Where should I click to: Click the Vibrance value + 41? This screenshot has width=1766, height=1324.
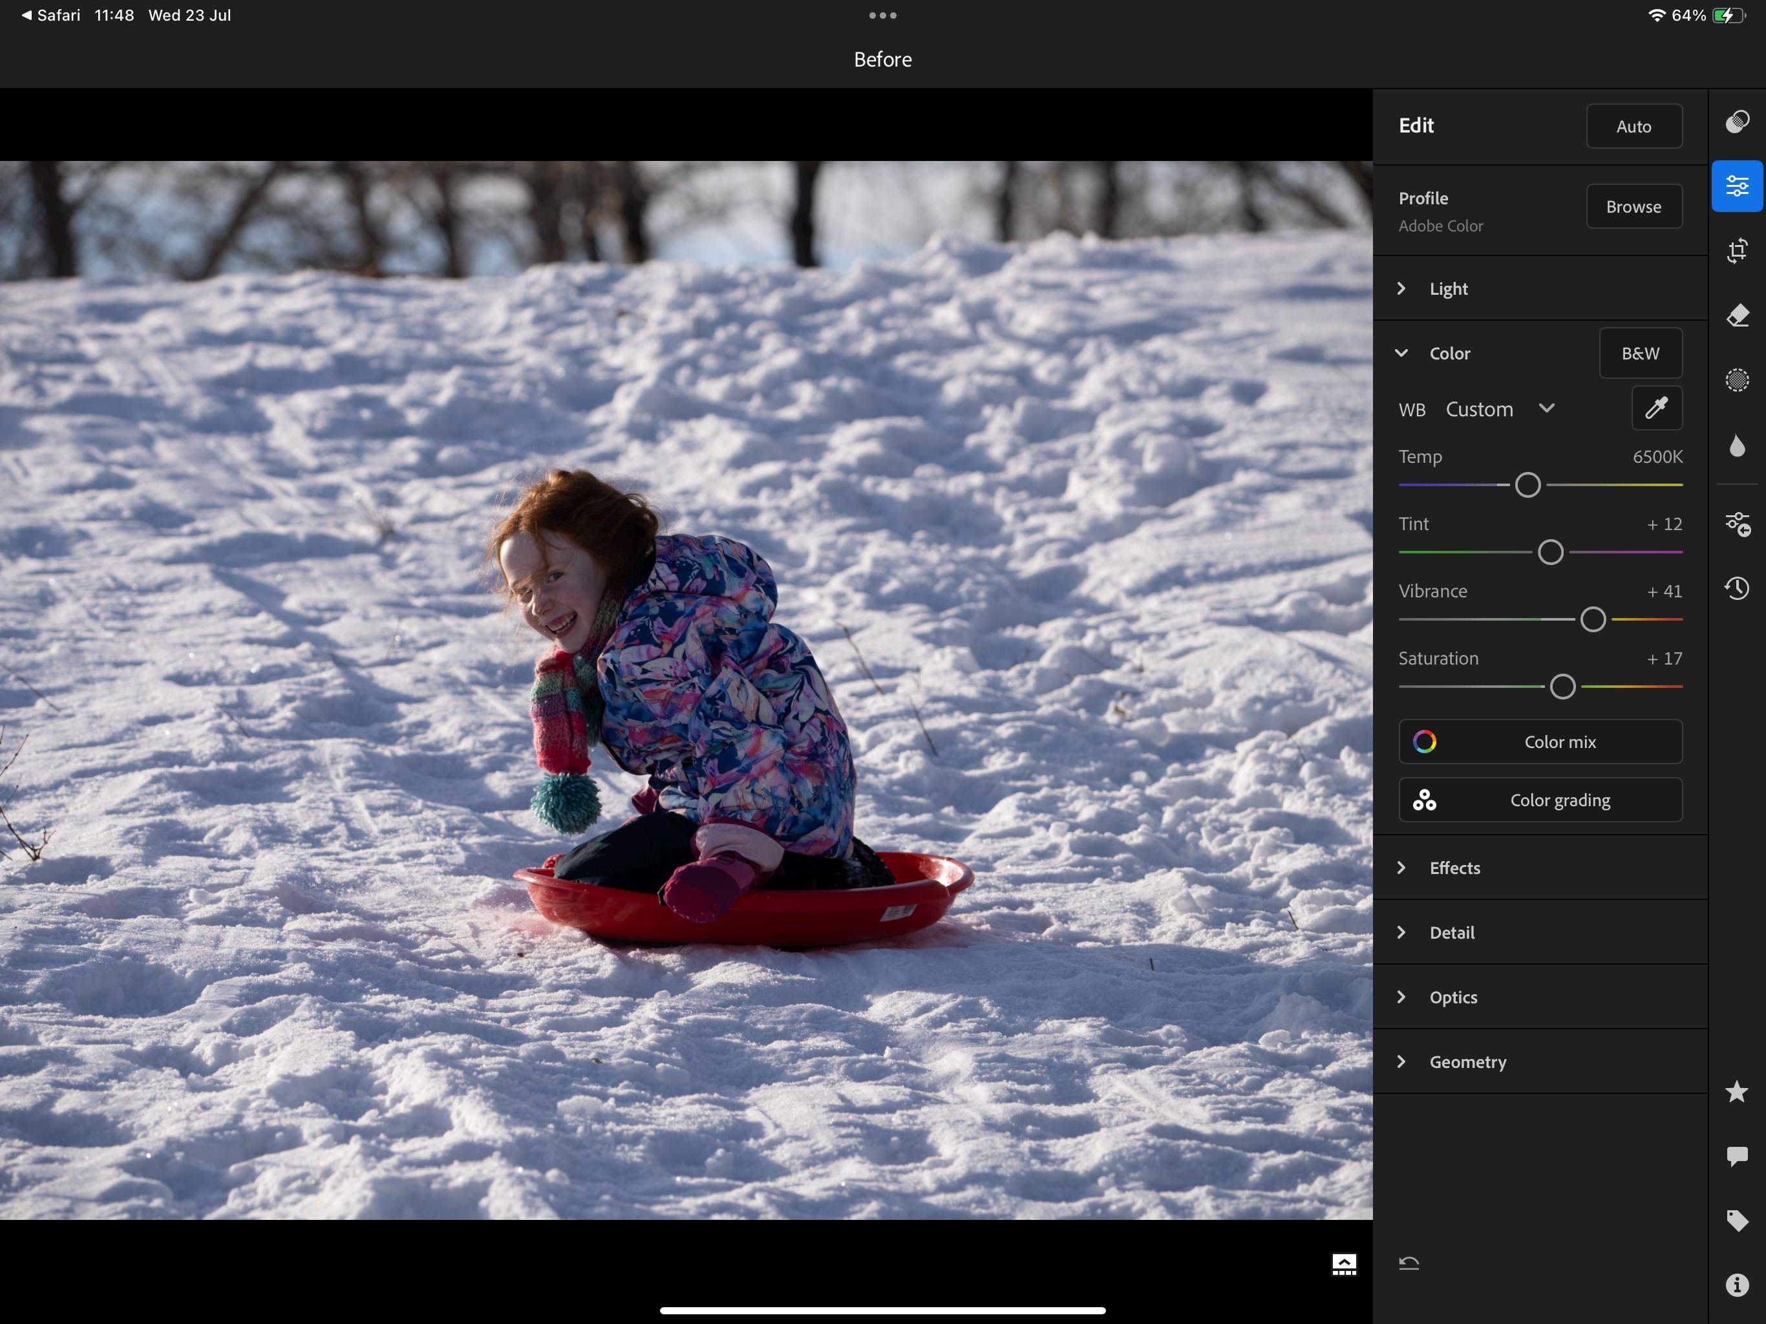[1665, 591]
